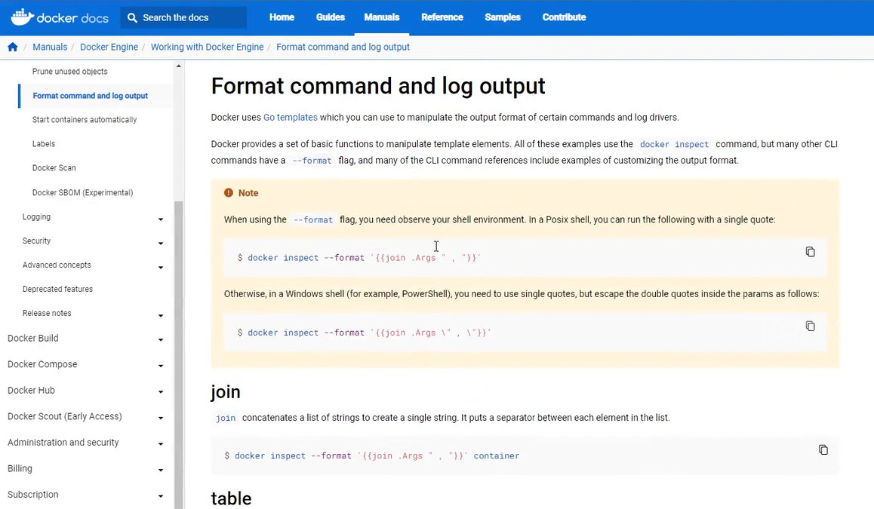This screenshot has height=509, width=874.
Task: Click the search magnifier icon
Action: coord(132,18)
